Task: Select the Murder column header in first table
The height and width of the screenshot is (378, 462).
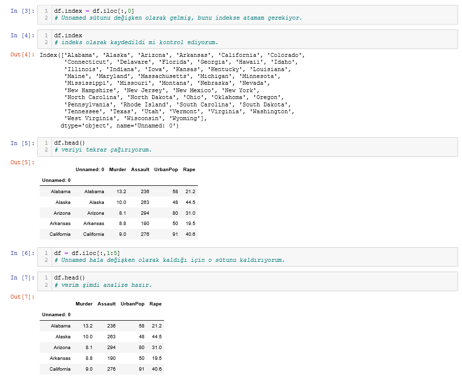Action: coord(118,169)
